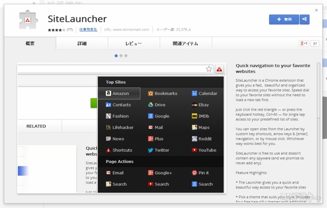Click the Shortcuts triangle icon
The image size is (327, 208).
click(108, 150)
